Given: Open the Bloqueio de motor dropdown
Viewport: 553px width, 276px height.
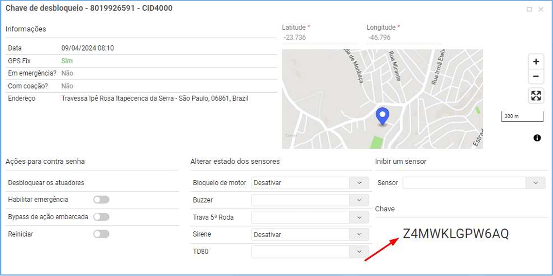Looking at the screenshot, I should pyautogui.click(x=359, y=183).
